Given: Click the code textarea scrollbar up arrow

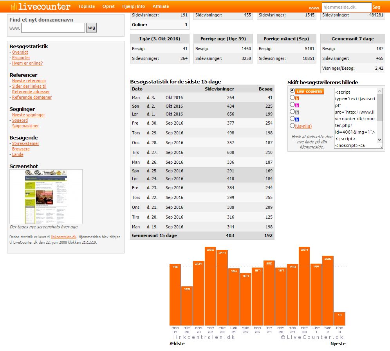Looking at the screenshot, I should [x=379, y=91].
